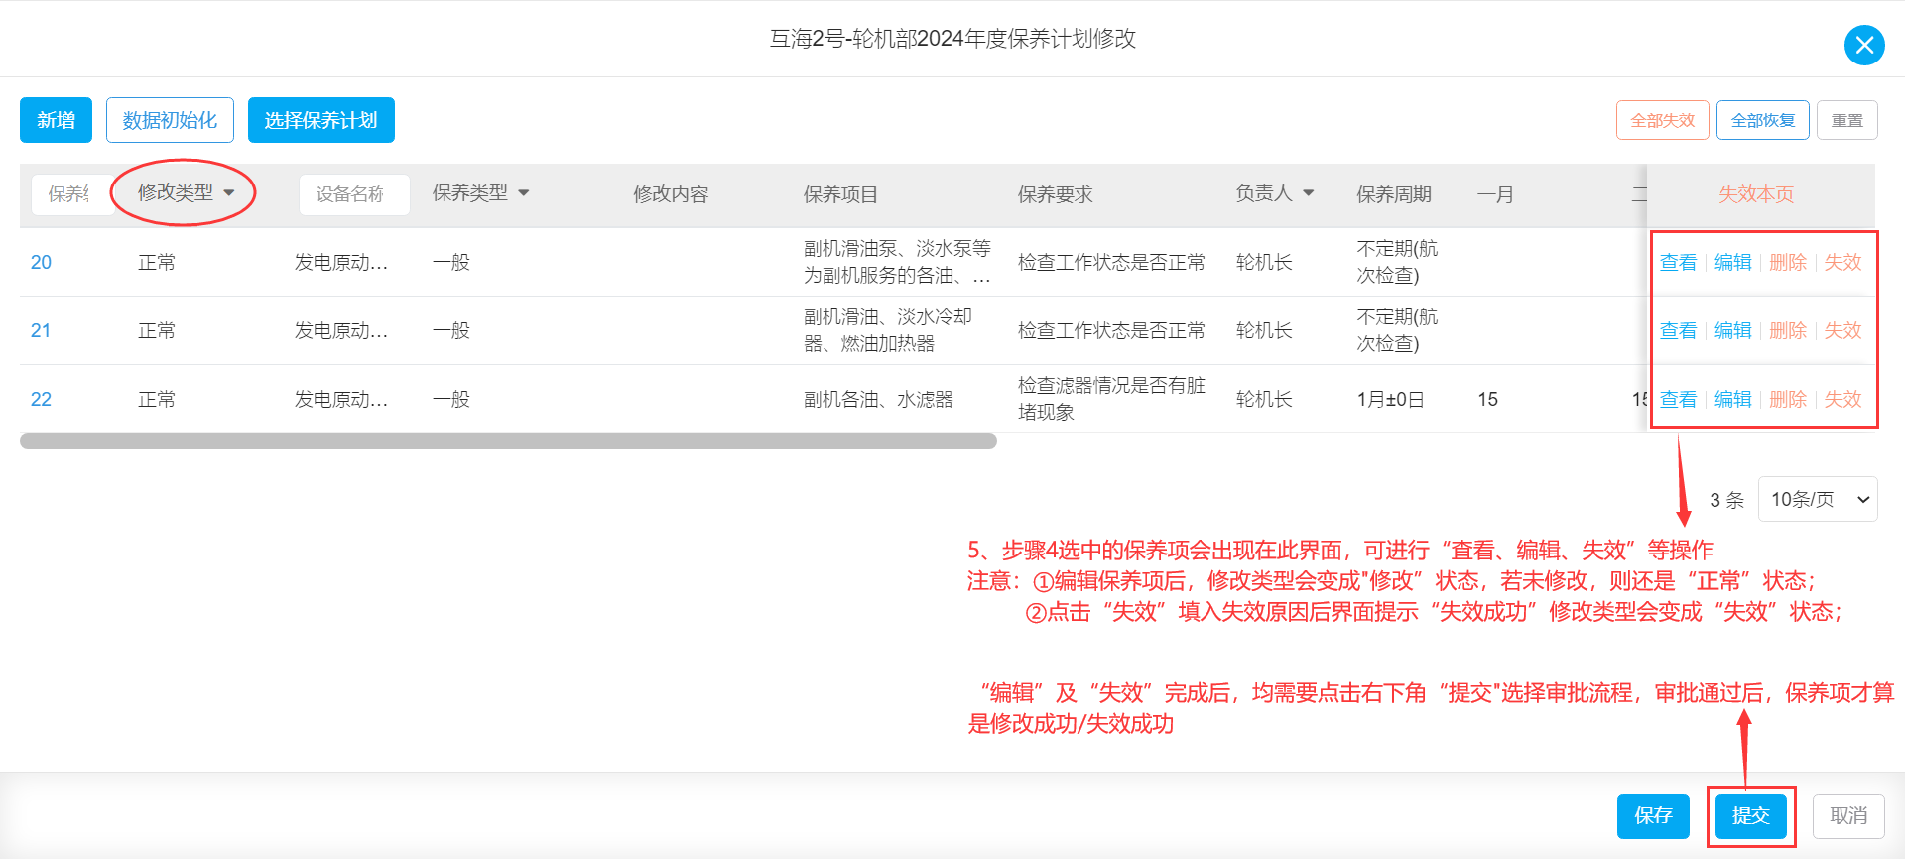Image resolution: width=1905 pixels, height=861 pixels.
Task: Open the 修改类型 column filter dropdown
Action: [187, 192]
